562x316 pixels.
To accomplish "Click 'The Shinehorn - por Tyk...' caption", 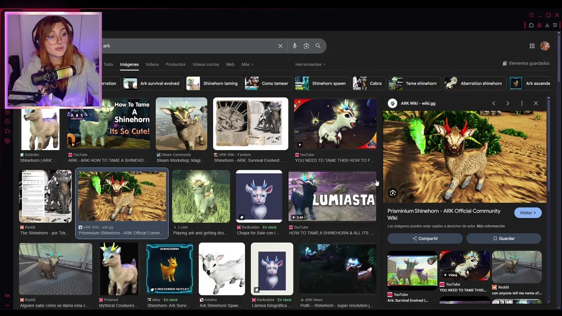I will pyautogui.click(x=45, y=233).
